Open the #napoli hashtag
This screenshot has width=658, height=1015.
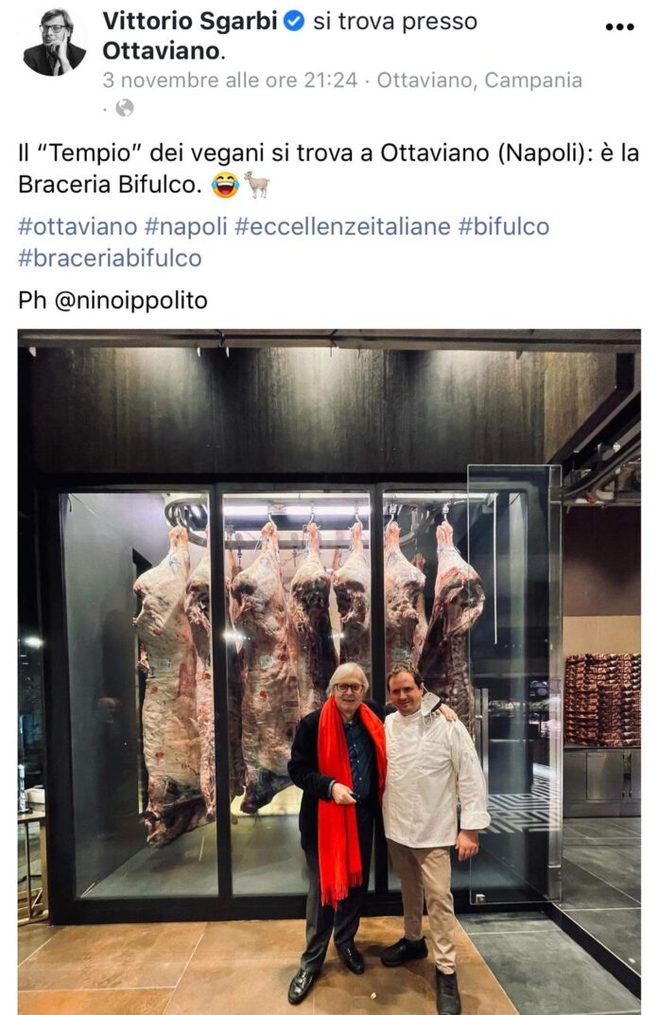(185, 227)
